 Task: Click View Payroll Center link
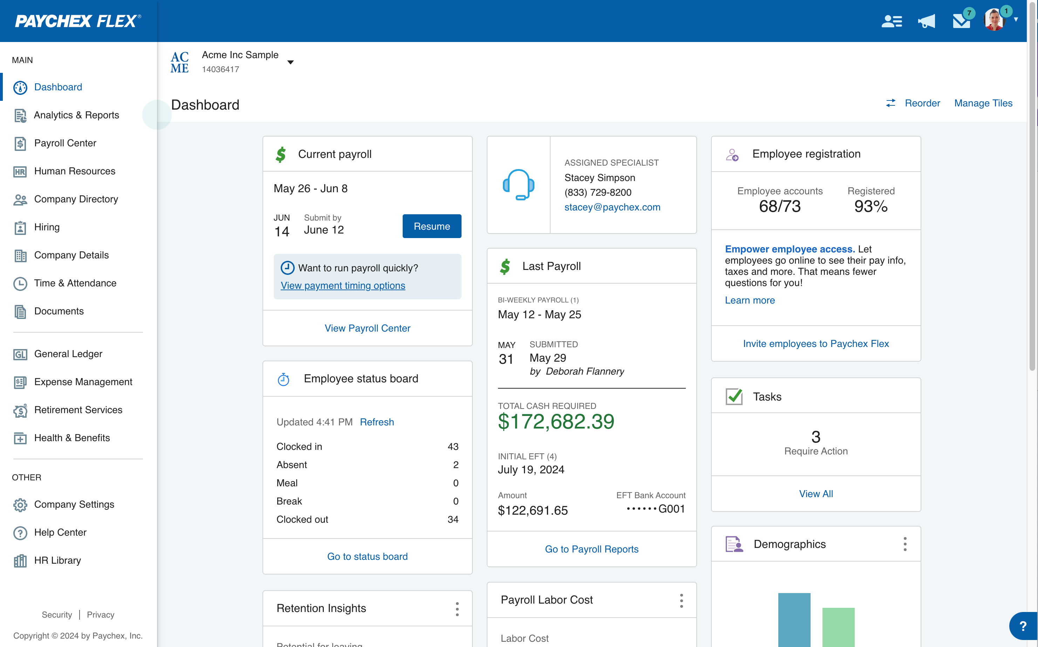point(367,329)
